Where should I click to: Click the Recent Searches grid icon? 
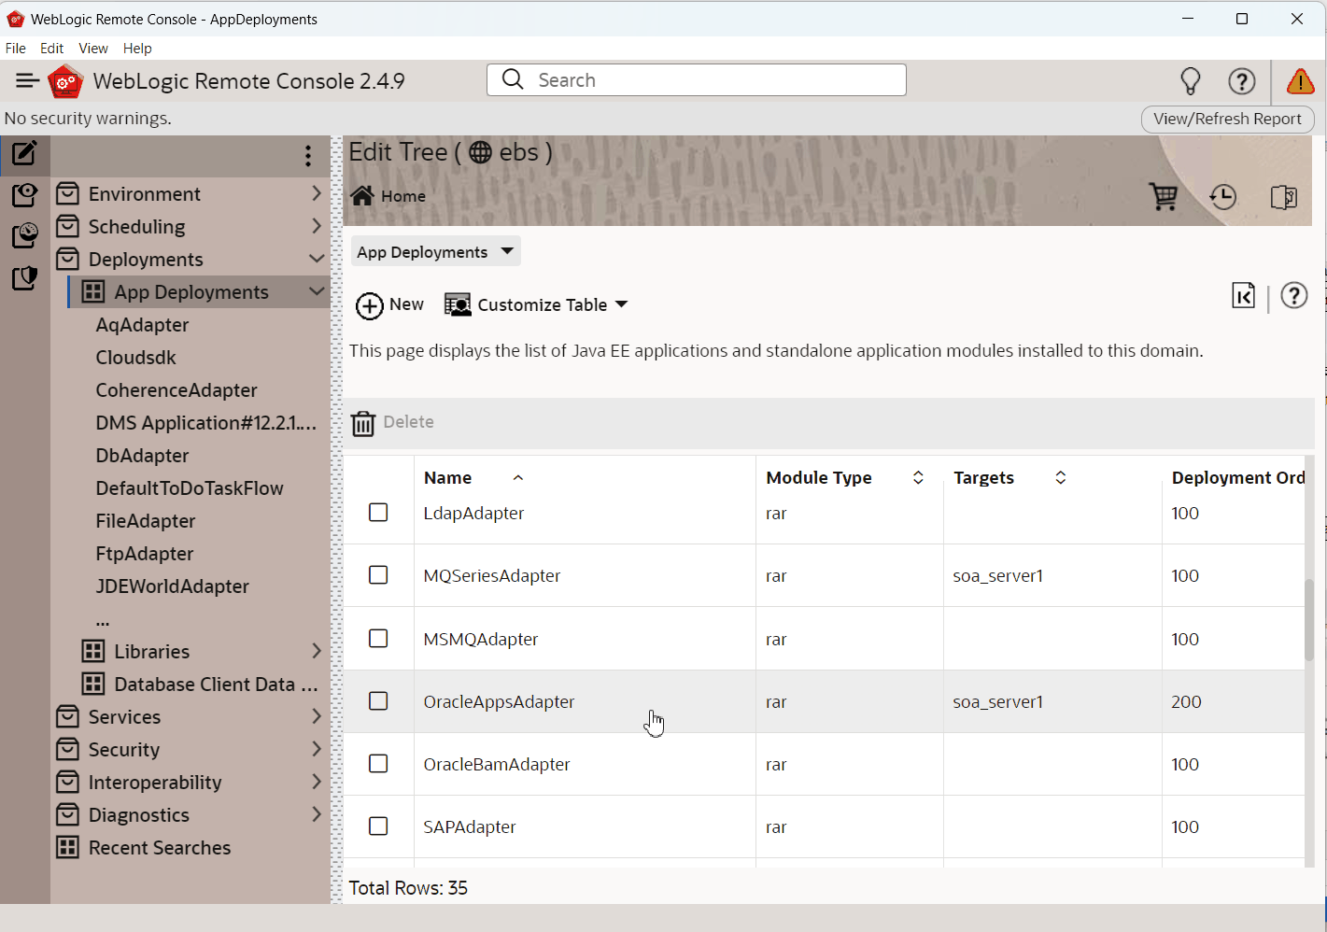pyautogui.click(x=67, y=847)
